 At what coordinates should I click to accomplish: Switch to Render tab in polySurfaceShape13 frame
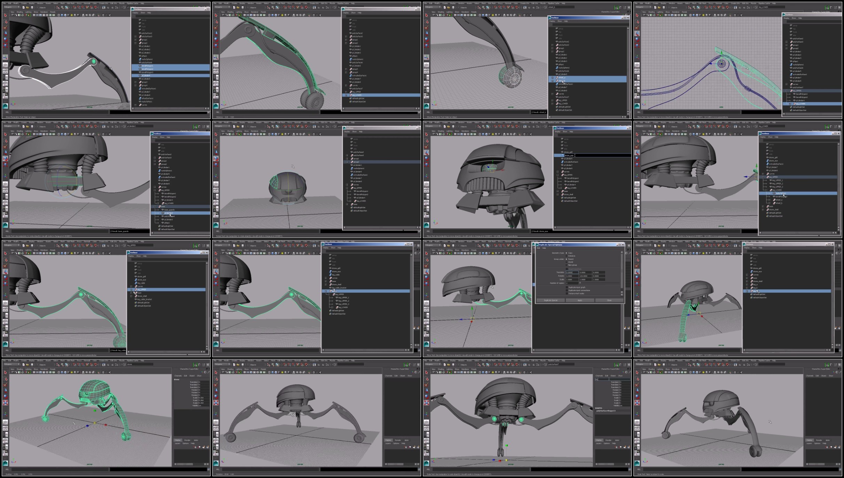pos(608,440)
